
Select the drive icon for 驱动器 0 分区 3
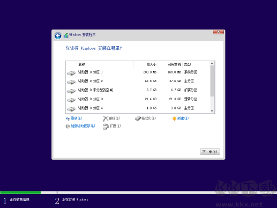(71, 100)
